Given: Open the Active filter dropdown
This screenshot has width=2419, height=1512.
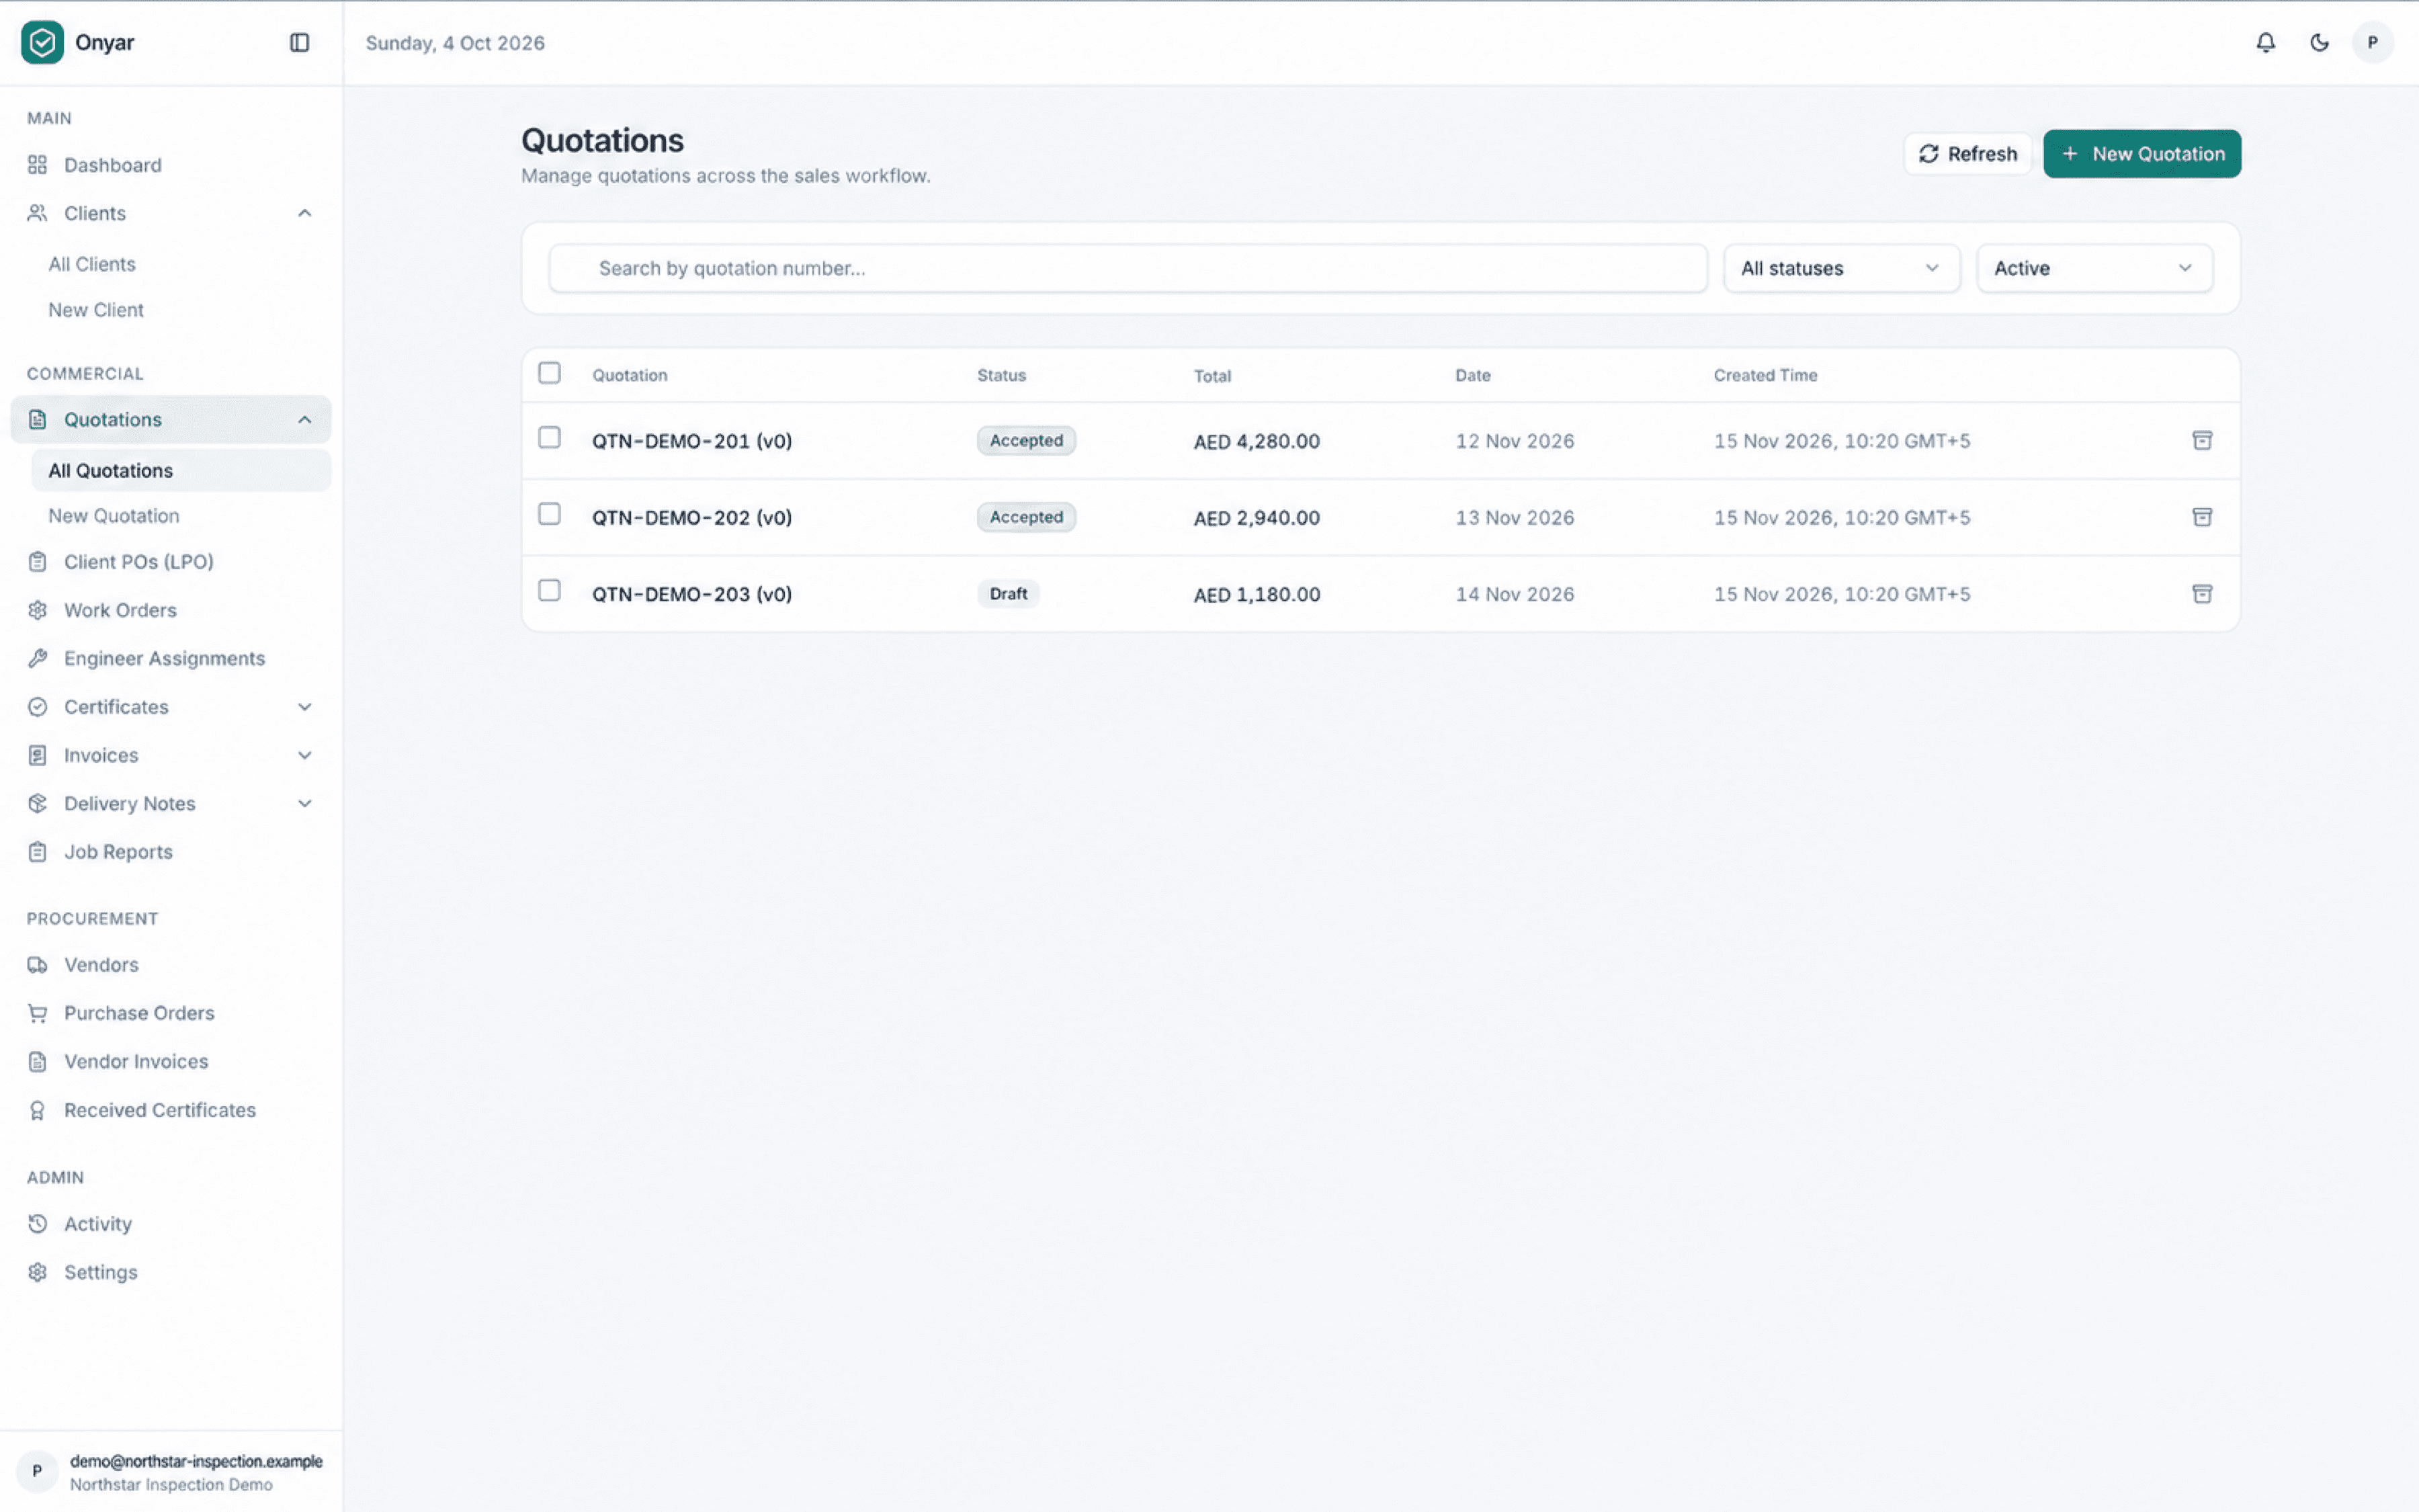Looking at the screenshot, I should coord(2094,268).
